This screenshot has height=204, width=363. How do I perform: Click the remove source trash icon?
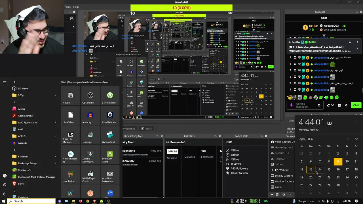pos(277,195)
